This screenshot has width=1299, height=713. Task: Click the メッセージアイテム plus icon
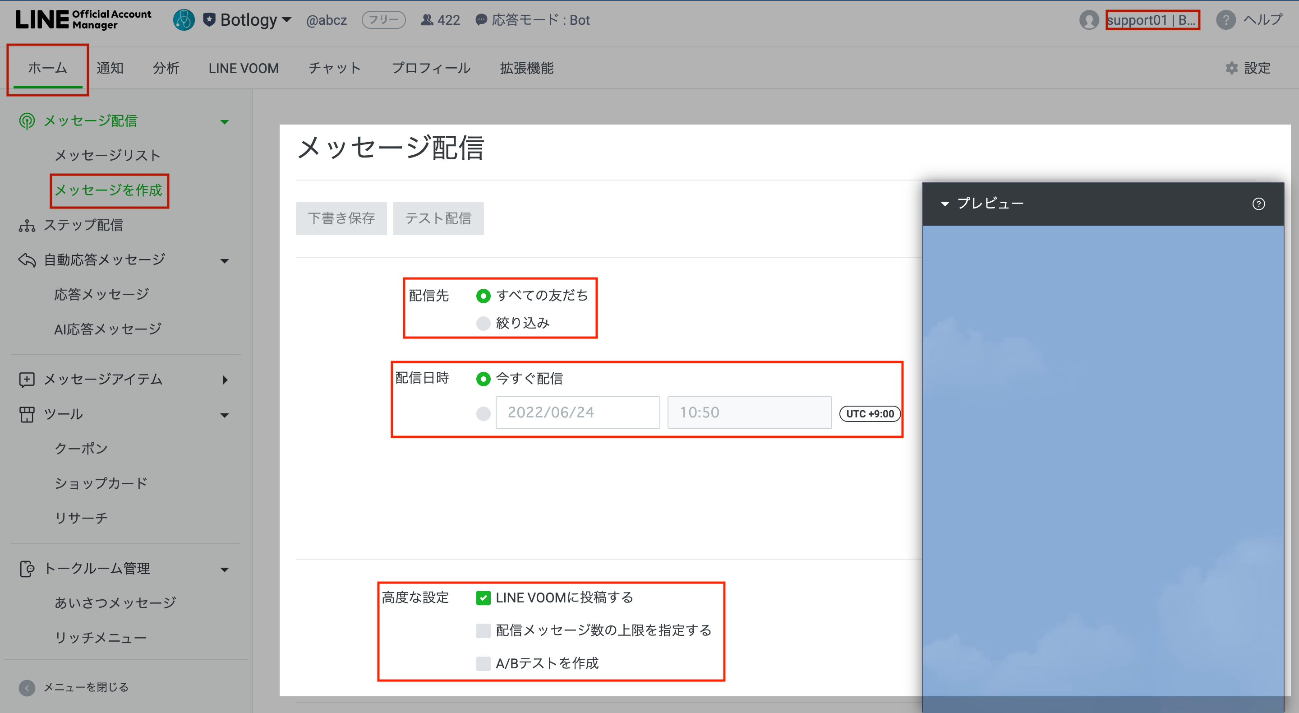(x=27, y=380)
